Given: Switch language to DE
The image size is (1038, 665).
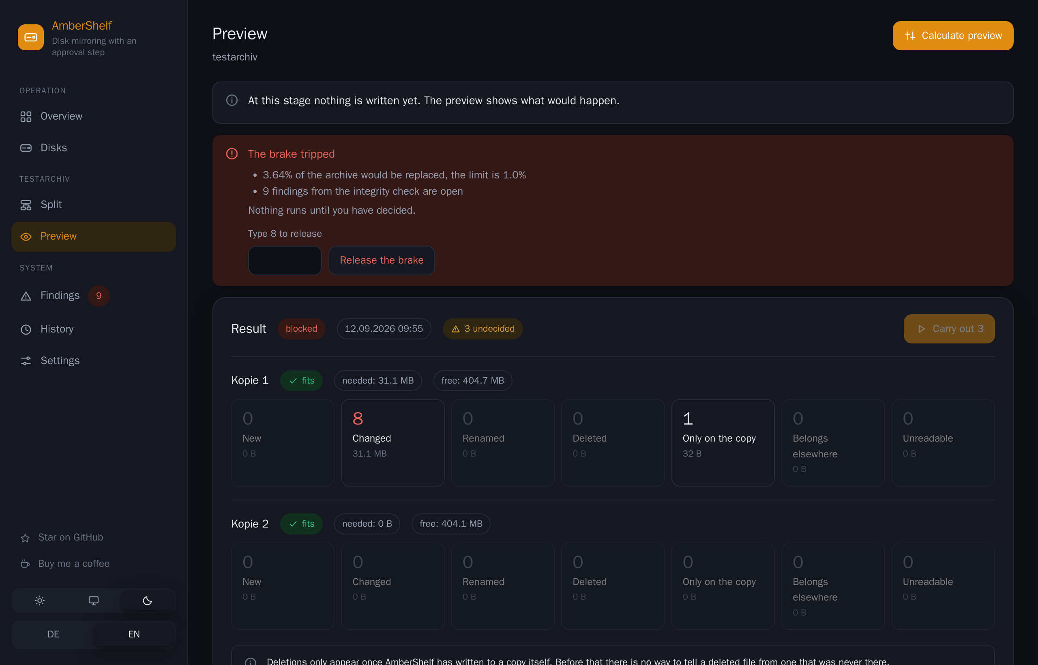Looking at the screenshot, I should [x=54, y=634].
